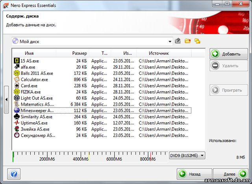
Task: Sort by the Источник column header
Action: 164,53
